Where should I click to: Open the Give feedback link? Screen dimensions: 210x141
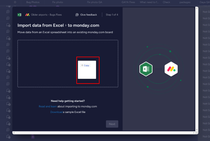click(x=88, y=15)
